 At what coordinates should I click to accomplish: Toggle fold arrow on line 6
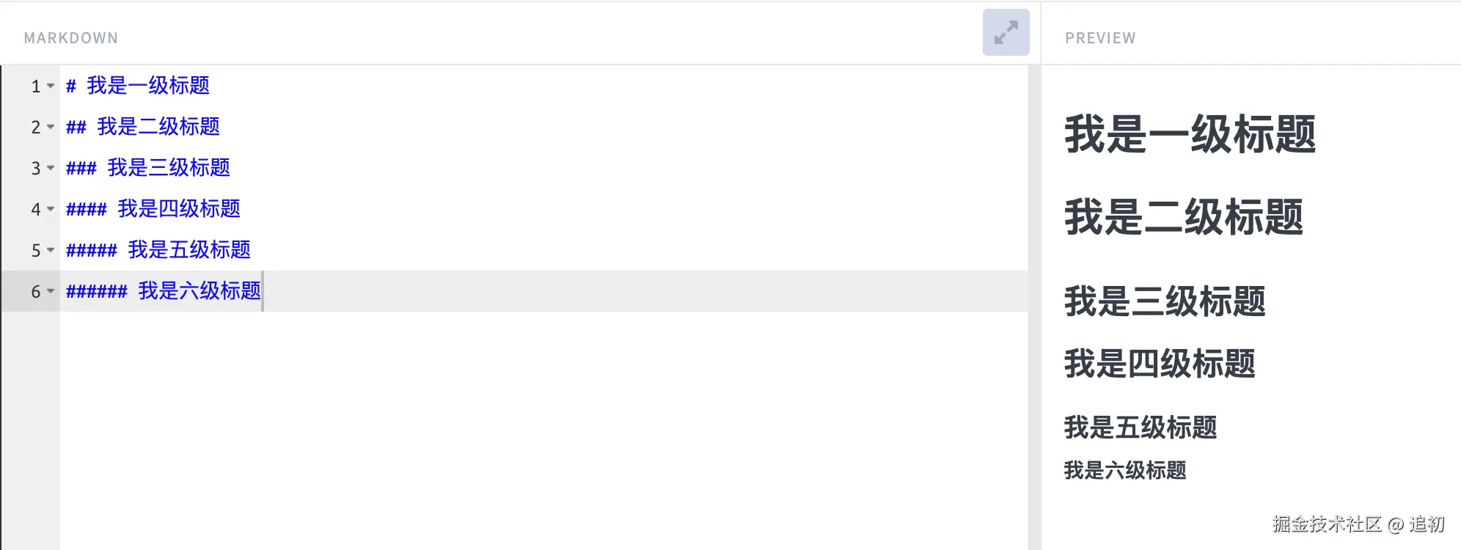coord(51,291)
